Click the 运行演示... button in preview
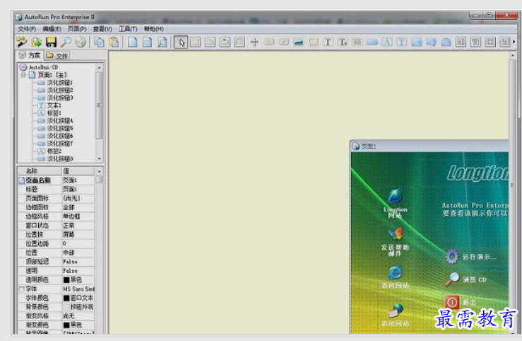Viewport: 522px width, 341px height. (x=478, y=257)
